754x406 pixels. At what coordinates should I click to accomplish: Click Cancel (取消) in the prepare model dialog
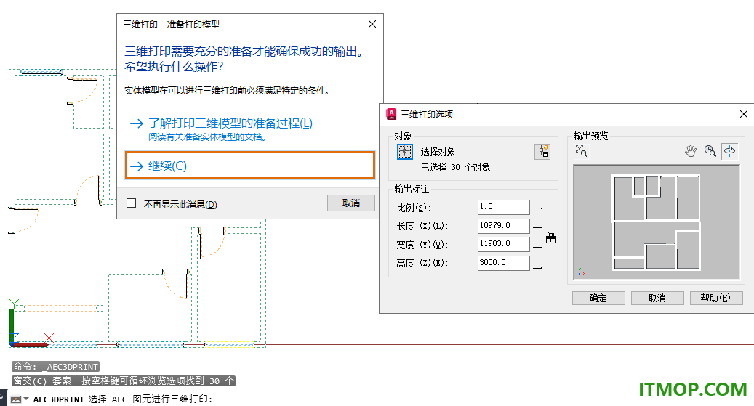pyautogui.click(x=351, y=203)
